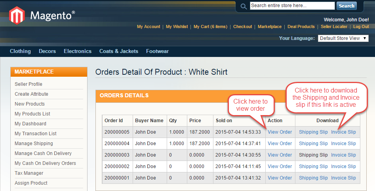Click order id 200000005 cell
The image size is (375, 191).
pos(117,132)
